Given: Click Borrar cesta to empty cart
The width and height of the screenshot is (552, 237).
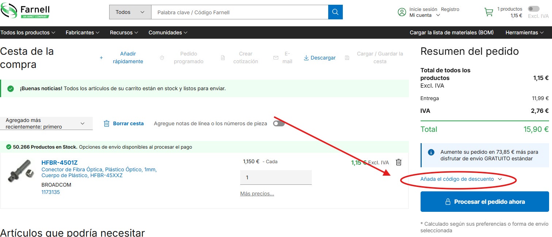Looking at the screenshot, I should click(124, 123).
